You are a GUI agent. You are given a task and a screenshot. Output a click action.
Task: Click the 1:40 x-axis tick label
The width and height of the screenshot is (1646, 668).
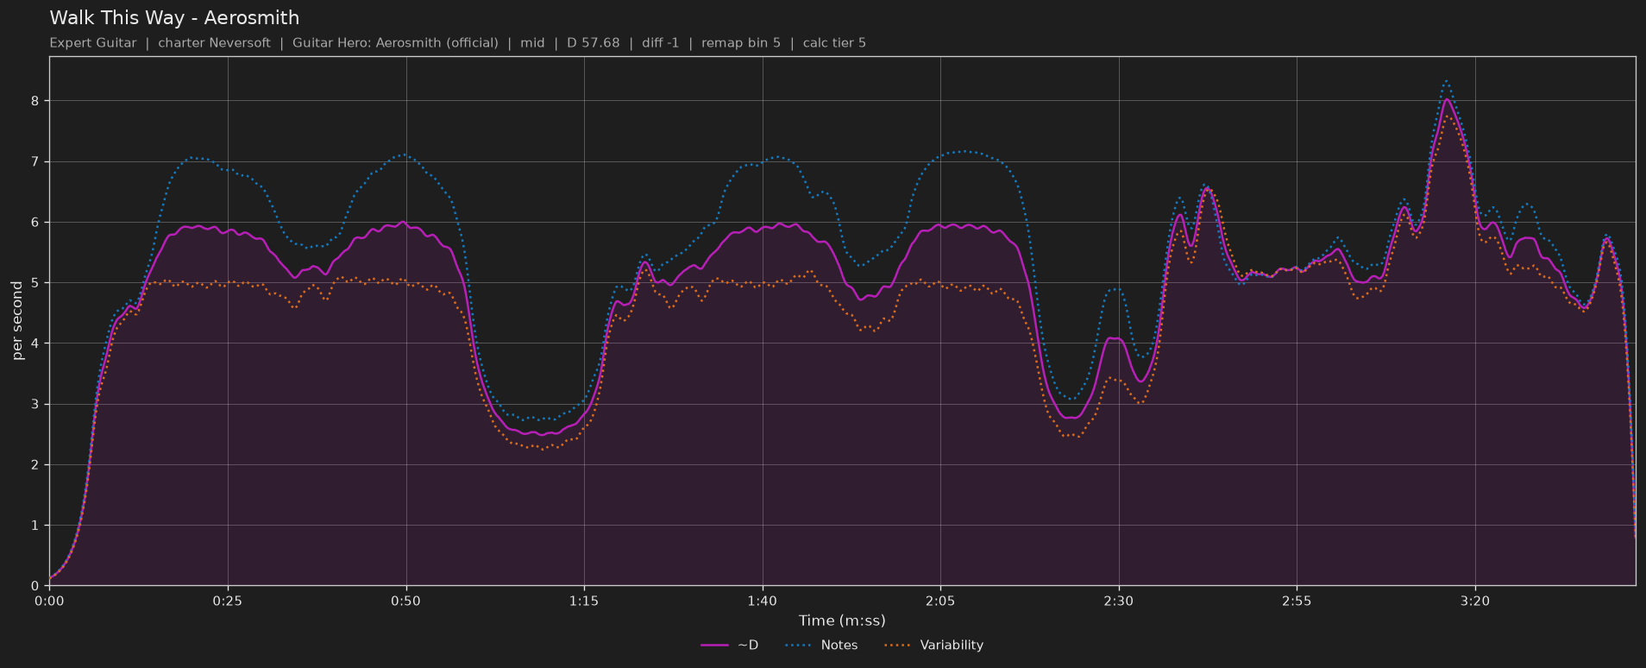point(763,601)
